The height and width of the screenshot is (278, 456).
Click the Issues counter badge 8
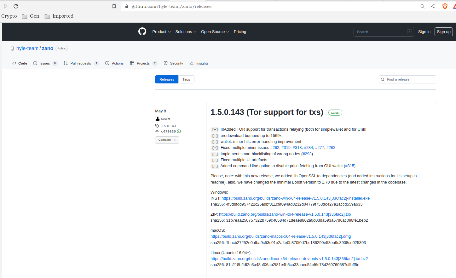point(55,63)
